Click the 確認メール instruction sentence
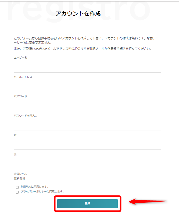The width and height of the screenshot is (179, 221). 83,49
